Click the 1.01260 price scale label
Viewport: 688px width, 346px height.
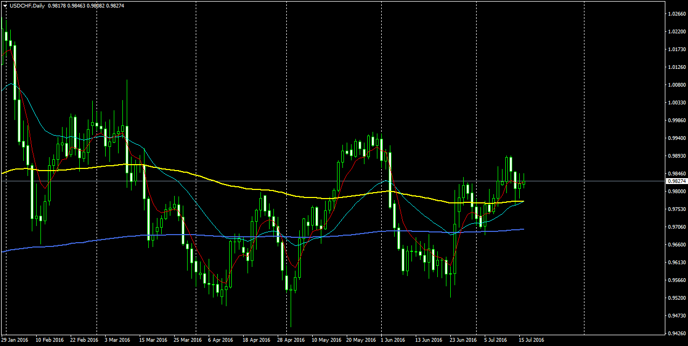(677, 67)
